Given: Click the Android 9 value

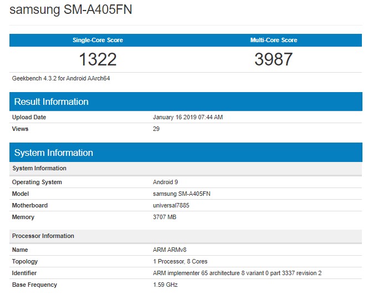Looking at the screenshot, I should click(x=165, y=182).
